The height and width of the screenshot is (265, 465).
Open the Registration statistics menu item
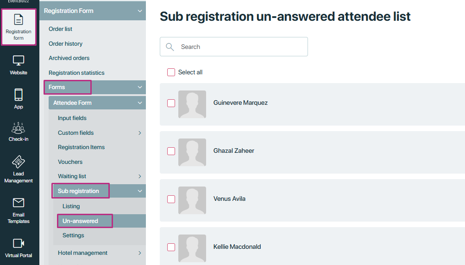coord(76,73)
